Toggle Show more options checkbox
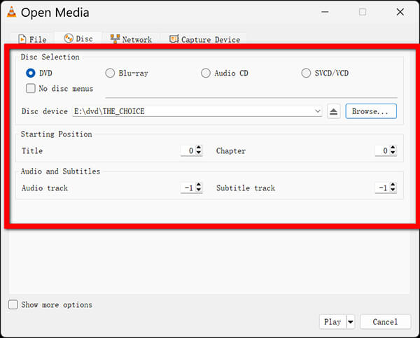This screenshot has width=420, height=338. [x=13, y=304]
